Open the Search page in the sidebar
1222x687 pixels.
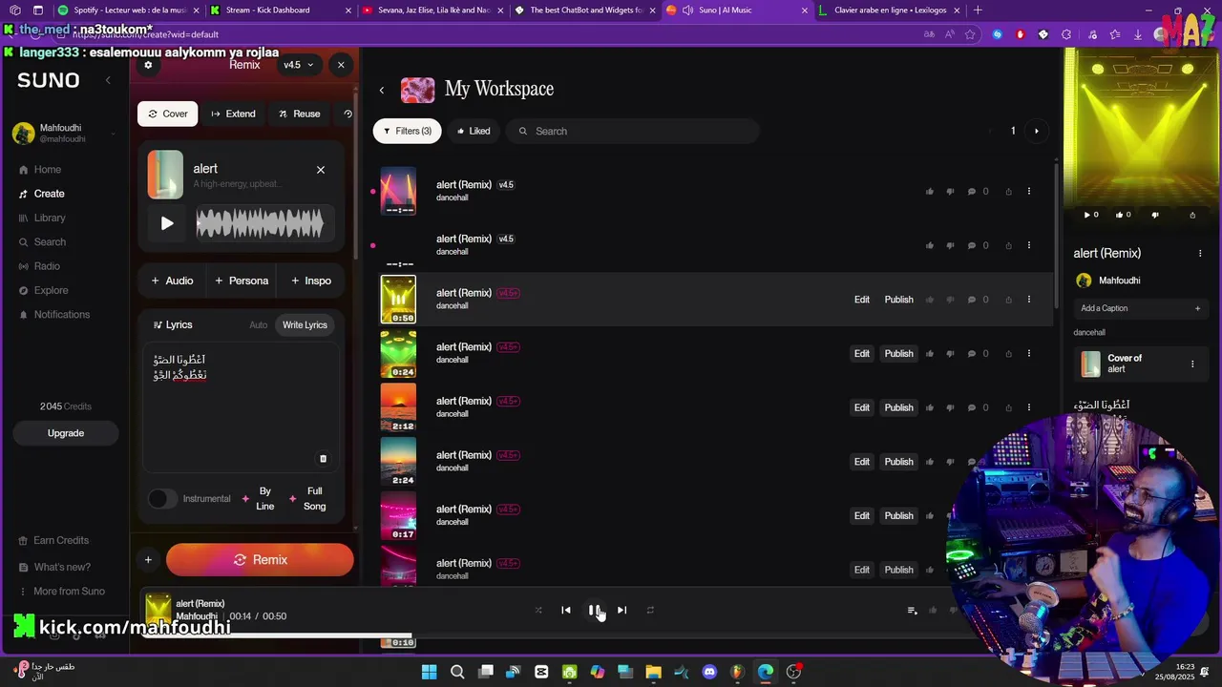pyautogui.click(x=42, y=242)
